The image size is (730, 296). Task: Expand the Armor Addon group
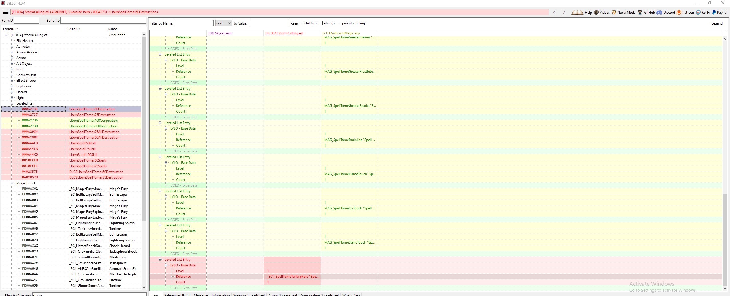(x=12, y=52)
